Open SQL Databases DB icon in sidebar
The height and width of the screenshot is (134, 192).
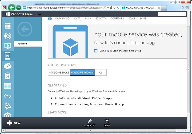pyautogui.click(x=7, y=76)
